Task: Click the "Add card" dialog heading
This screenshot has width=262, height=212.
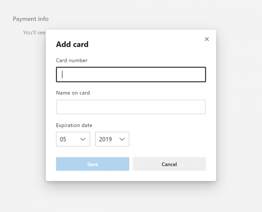Action: 72,44
